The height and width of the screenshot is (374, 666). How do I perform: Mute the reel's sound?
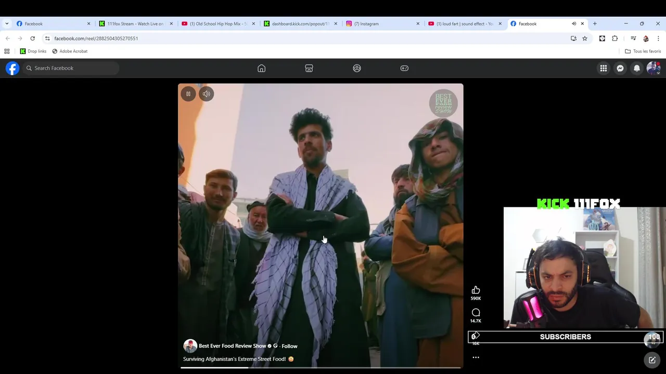207,94
